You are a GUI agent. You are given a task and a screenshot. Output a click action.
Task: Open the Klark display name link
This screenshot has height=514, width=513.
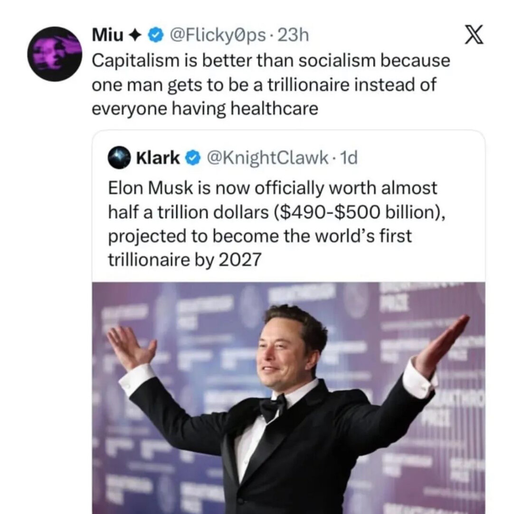158,157
